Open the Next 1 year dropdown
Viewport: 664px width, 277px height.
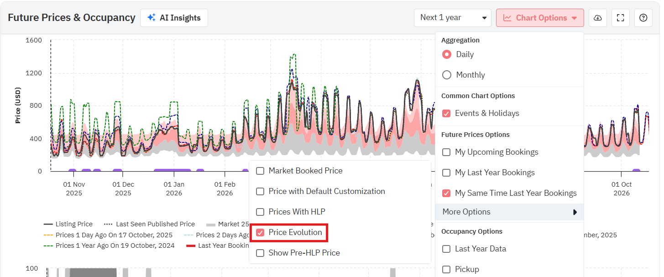tap(452, 18)
